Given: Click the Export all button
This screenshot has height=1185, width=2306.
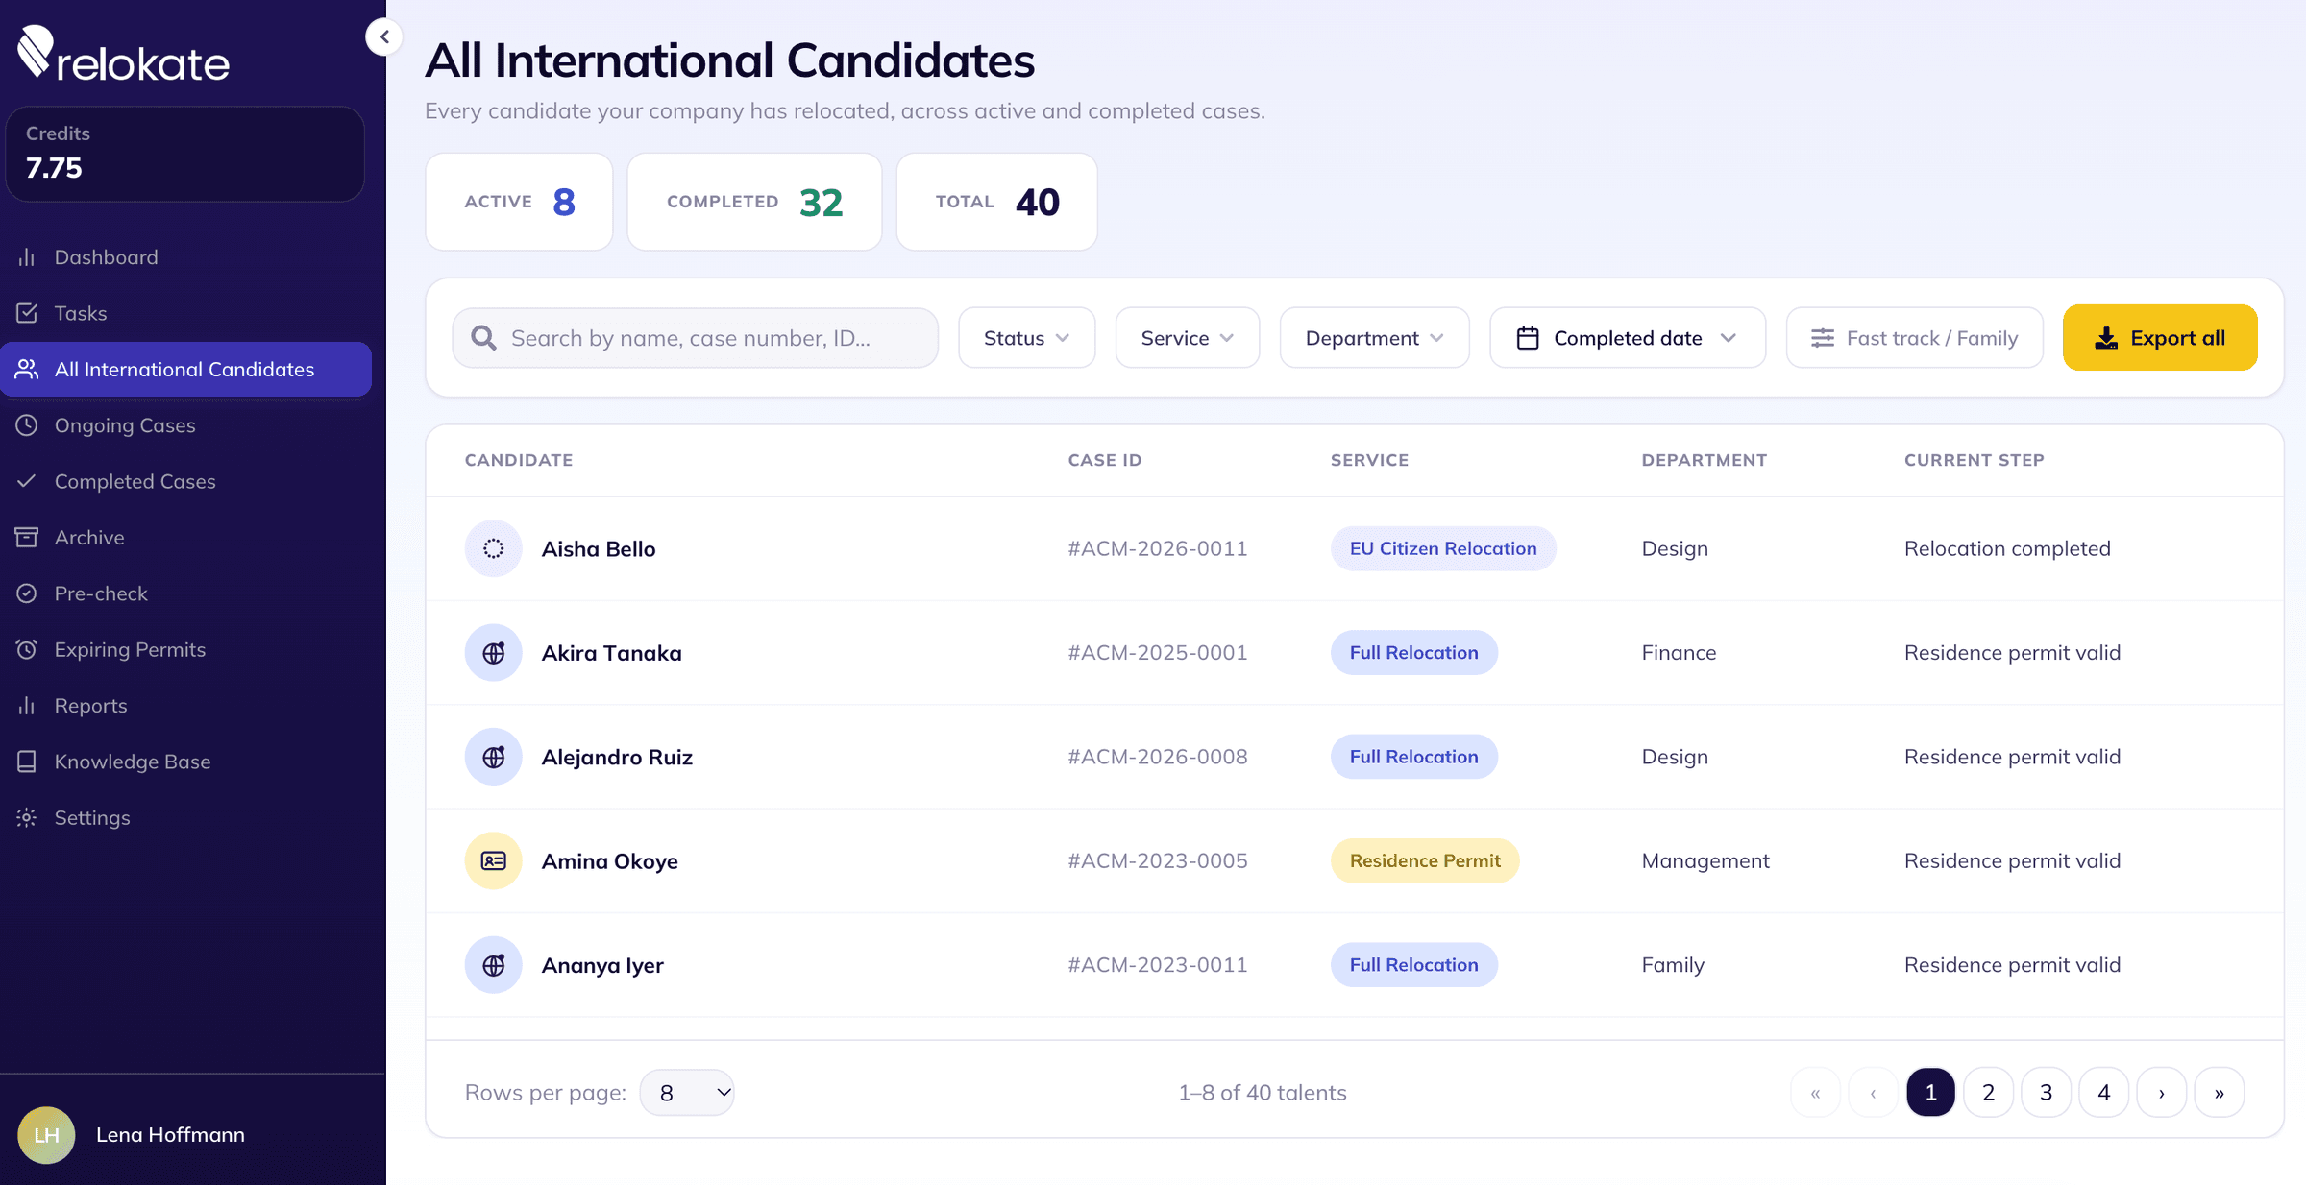Looking at the screenshot, I should tap(2160, 338).
